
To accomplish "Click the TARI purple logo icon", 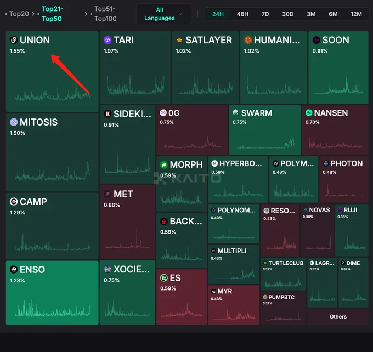I will pyautogui.click(x=108, y=40).
